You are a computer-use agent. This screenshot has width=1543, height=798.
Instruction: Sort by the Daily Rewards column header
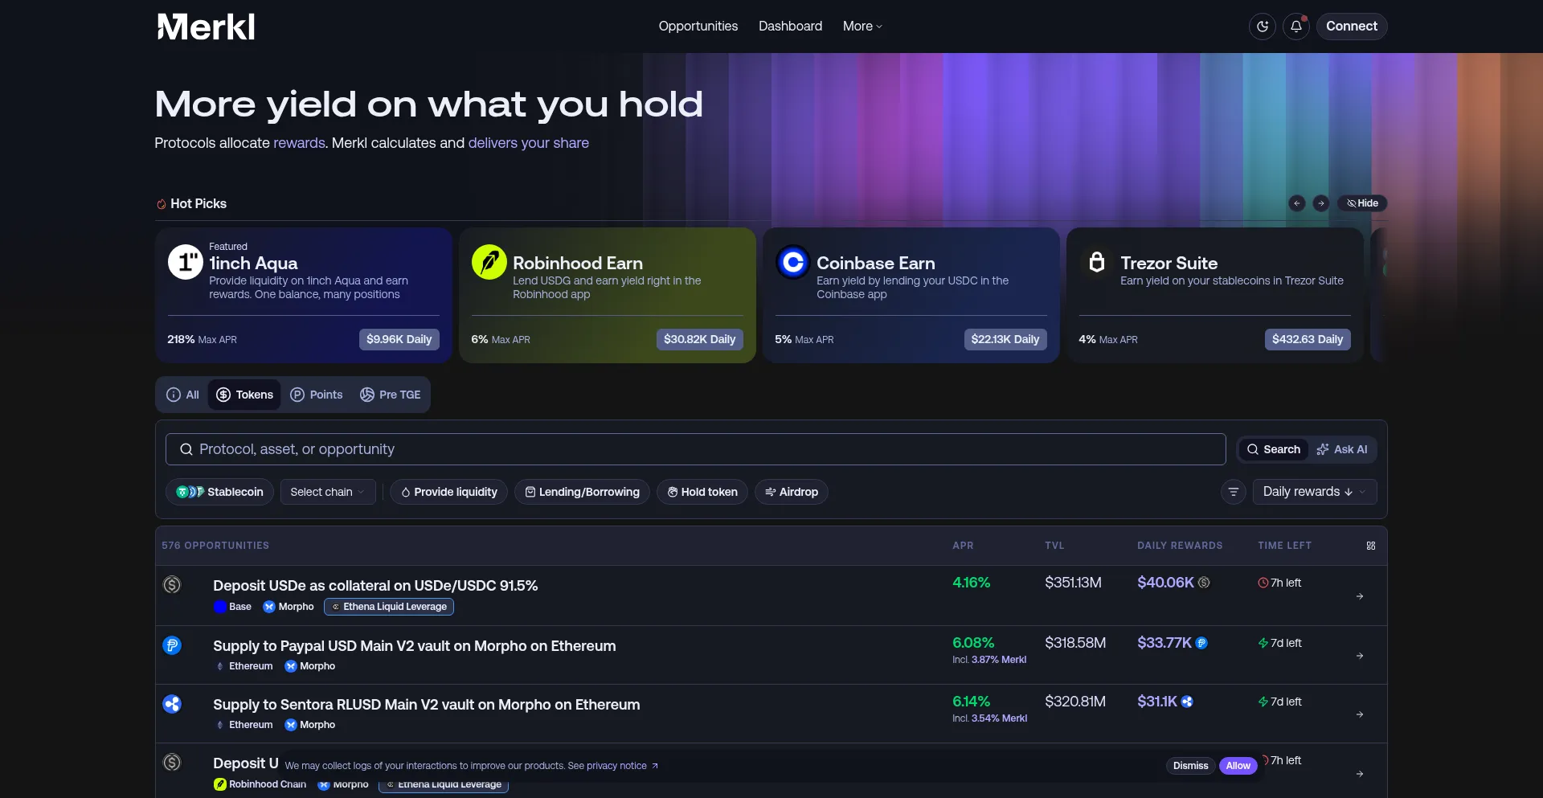[1180, 546]
